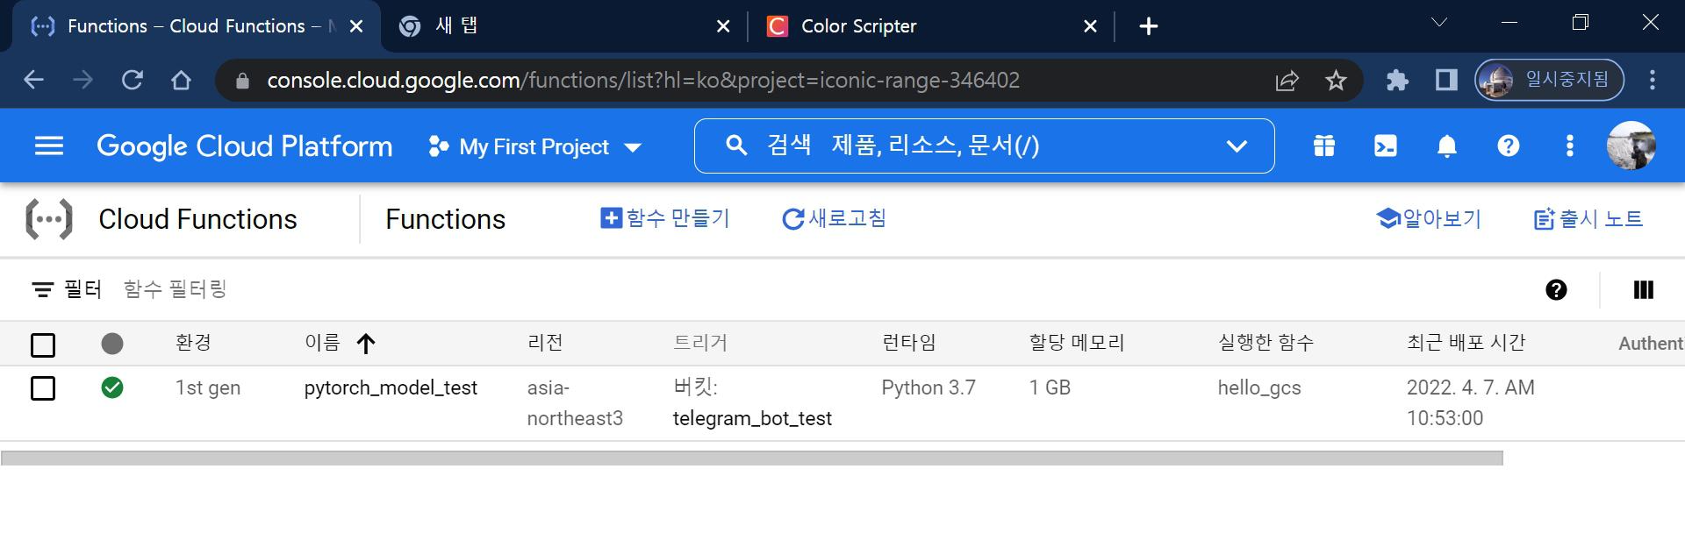Click the green status checkmark of pytorch_model_test

pos(112,387)
